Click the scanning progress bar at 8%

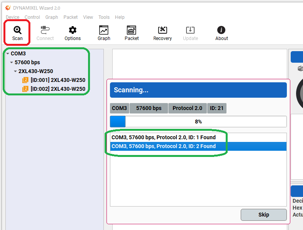[x=198, y=122]
